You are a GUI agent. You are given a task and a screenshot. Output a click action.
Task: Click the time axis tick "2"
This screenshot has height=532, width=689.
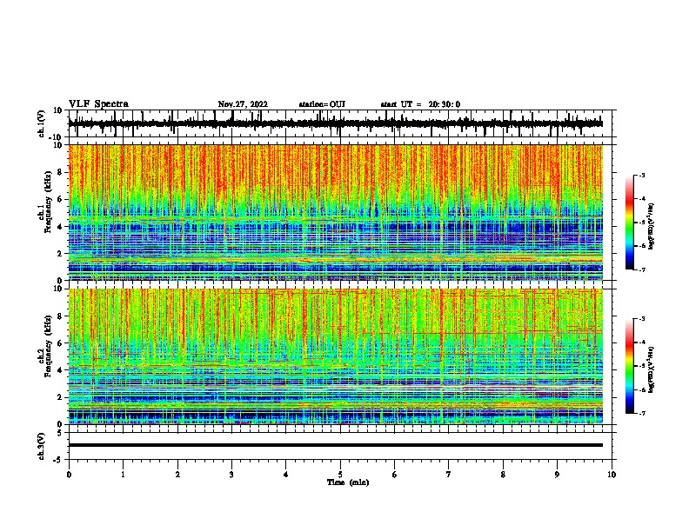[x=177, y=475]
